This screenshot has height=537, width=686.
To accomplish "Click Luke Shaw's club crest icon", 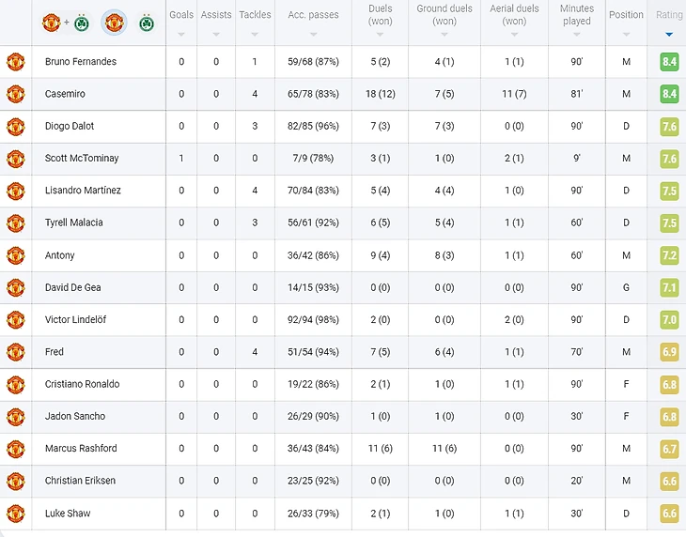I will point(15,514).
